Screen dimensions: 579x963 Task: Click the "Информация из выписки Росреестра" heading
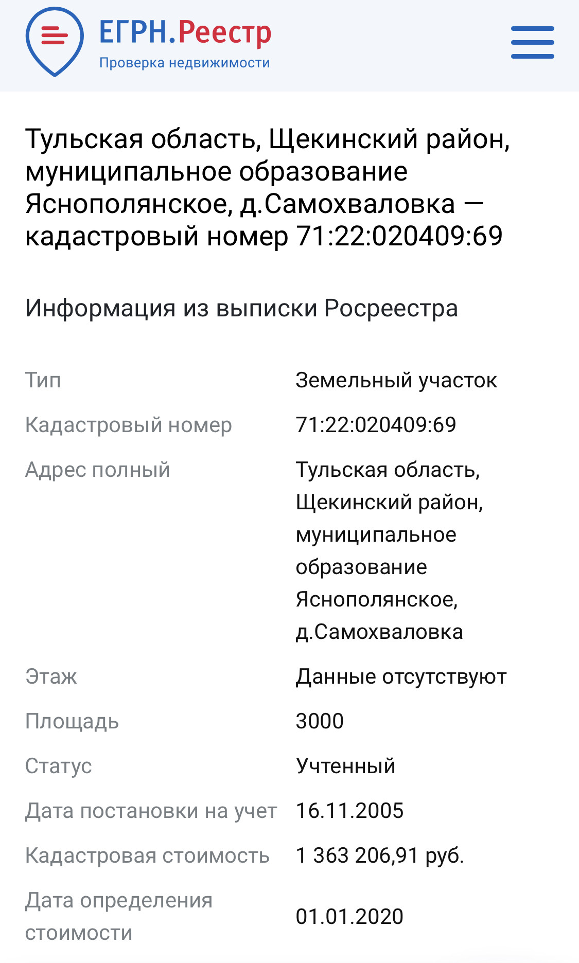pos(241,308)
